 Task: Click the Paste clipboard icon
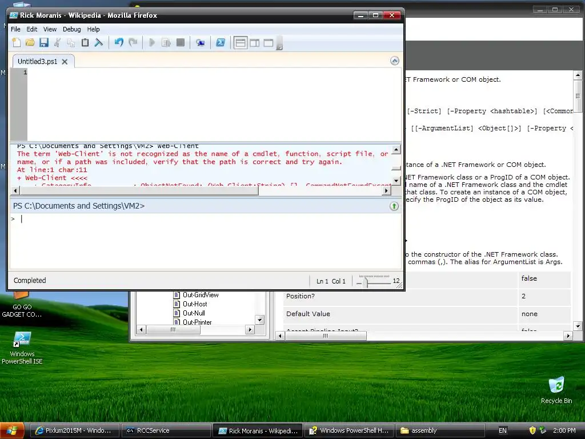(x=85, y=42)
